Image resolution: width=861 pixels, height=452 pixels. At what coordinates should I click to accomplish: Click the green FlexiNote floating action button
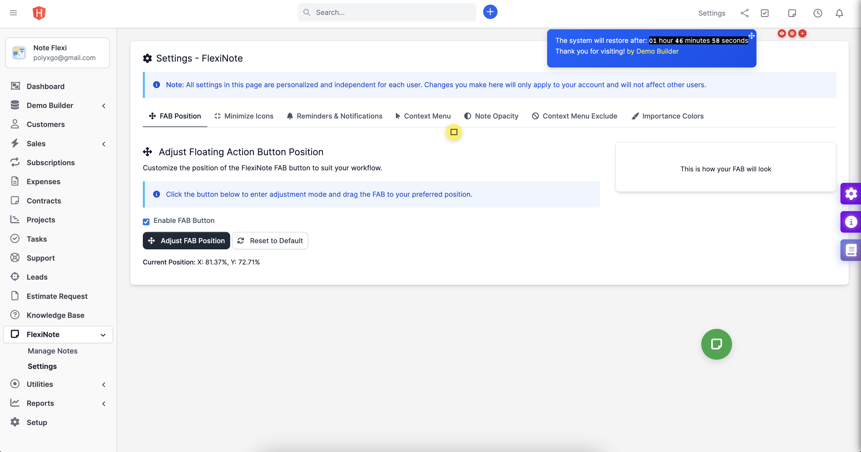(x=716, y=344)
